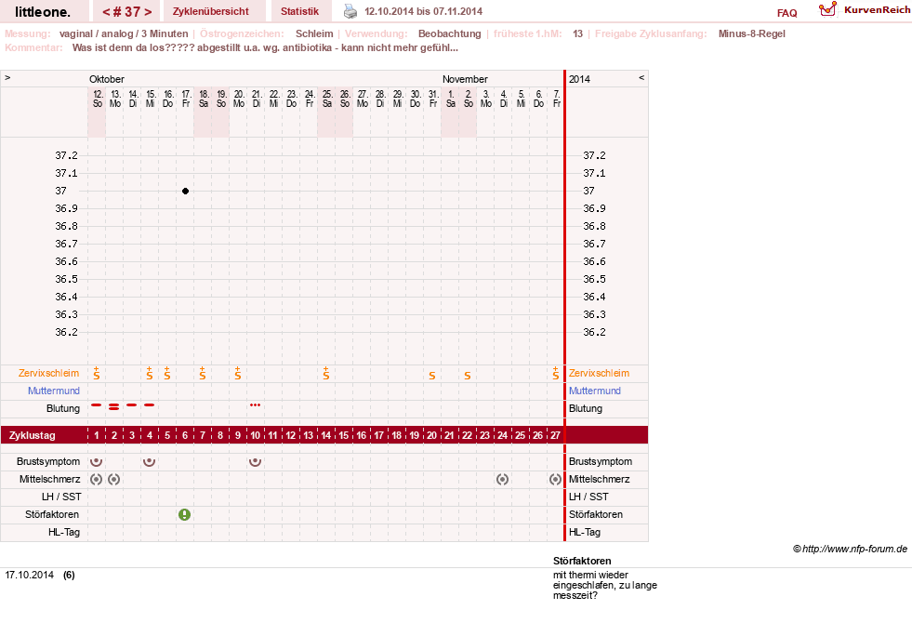Screen dimensions: 912x623
Task: Click the left Zervixschleim row label
Action: [x=49, y=374]
